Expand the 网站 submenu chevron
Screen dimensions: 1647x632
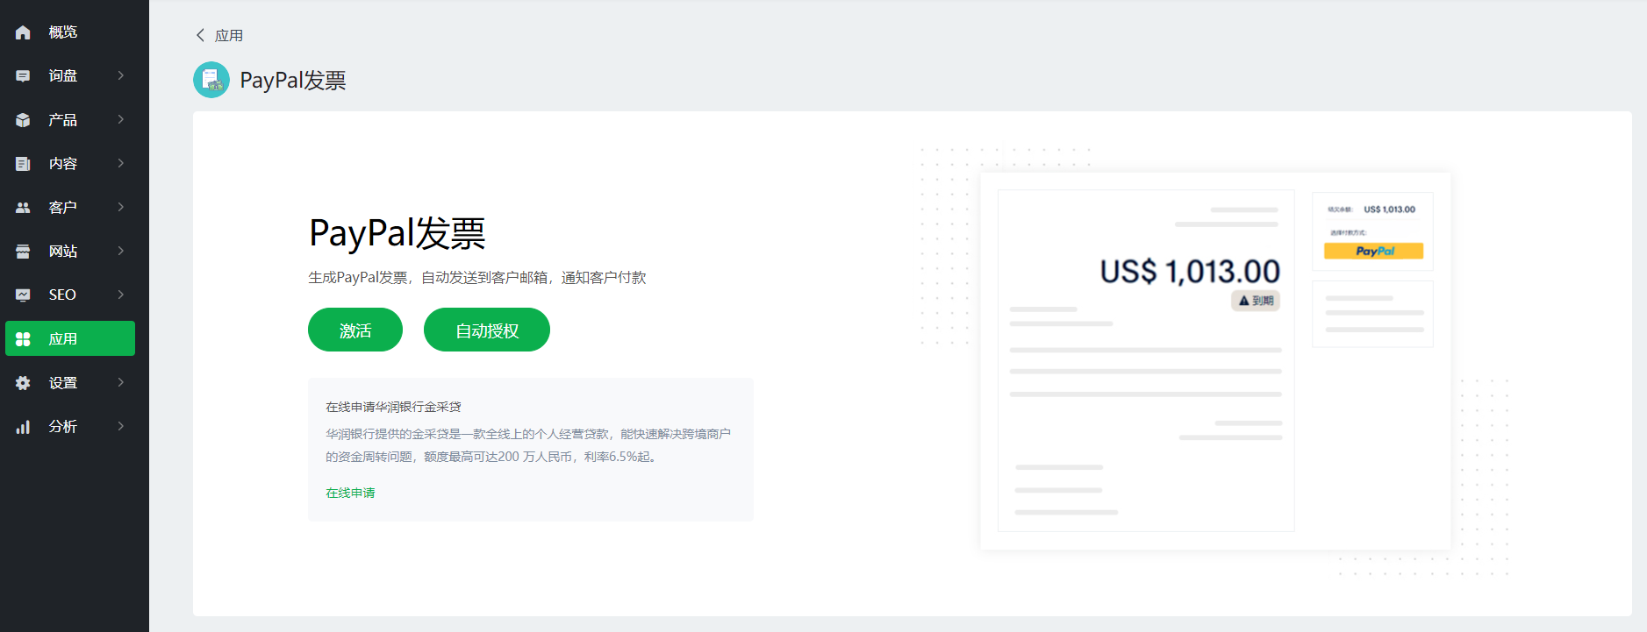pos(121,251)
